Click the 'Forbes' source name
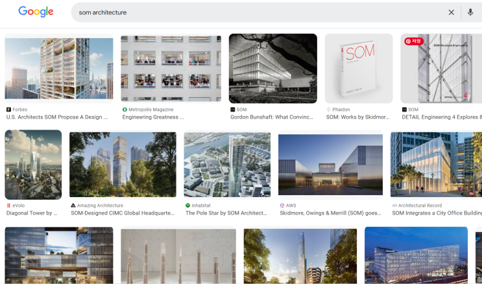This screenshot has height=284, width=482. coord(20,110)
